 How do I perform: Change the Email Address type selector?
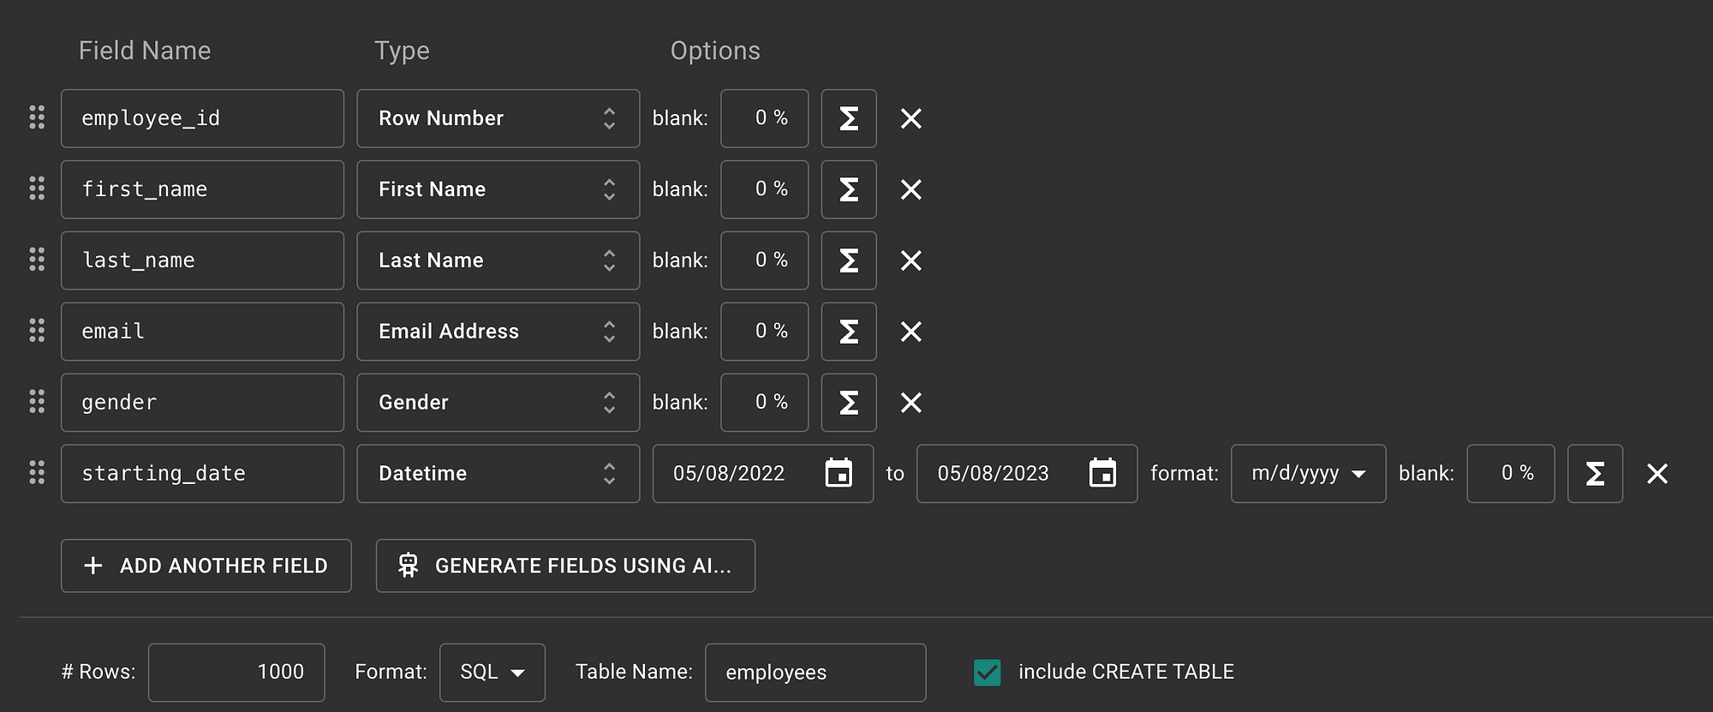coord(498,332)
